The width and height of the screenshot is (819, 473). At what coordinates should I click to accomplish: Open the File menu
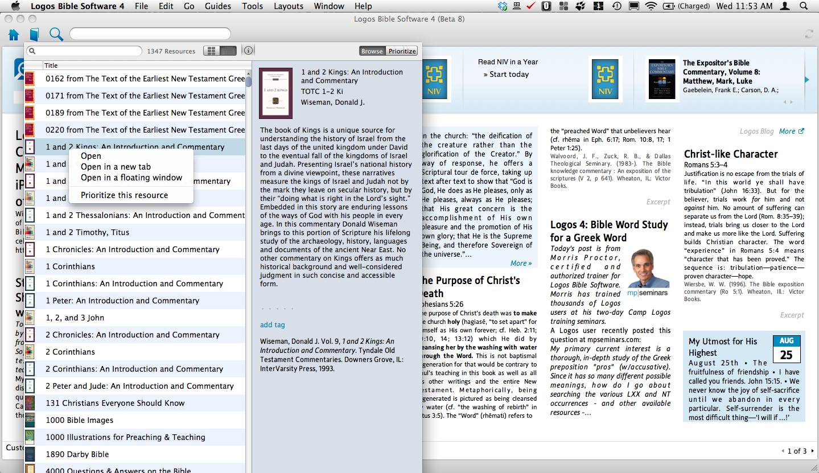(x=141, y=6)
